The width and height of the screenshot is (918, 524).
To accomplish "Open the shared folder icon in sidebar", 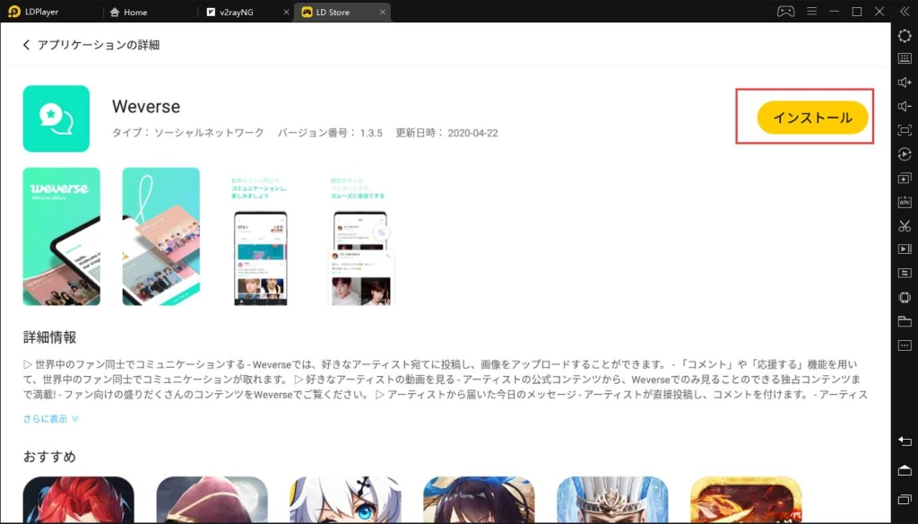I will [x=905, y=321].
